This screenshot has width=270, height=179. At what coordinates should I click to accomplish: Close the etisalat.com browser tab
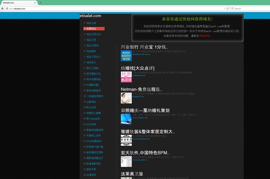(35, 3)
